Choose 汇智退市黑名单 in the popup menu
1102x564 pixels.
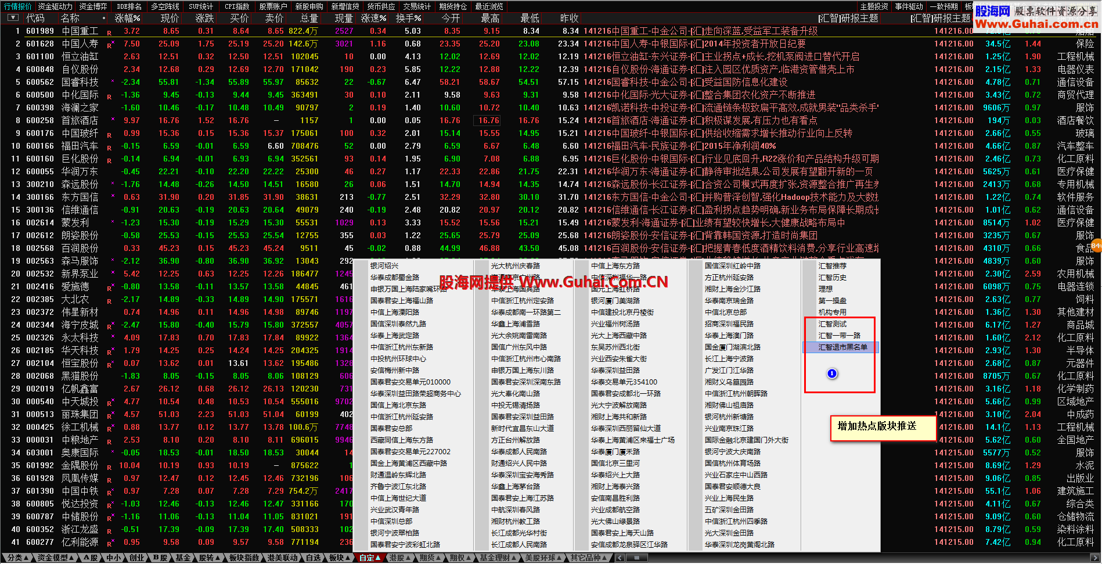pos(840,347)
